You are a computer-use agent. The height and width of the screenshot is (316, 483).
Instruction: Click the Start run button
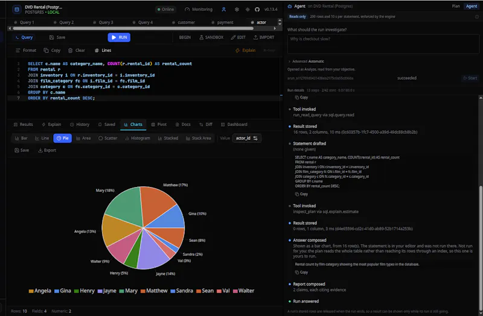[470, 78]
